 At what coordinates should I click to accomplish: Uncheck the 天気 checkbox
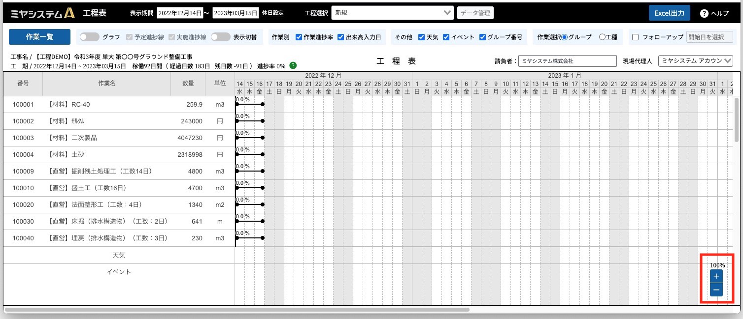pos(421,37)
